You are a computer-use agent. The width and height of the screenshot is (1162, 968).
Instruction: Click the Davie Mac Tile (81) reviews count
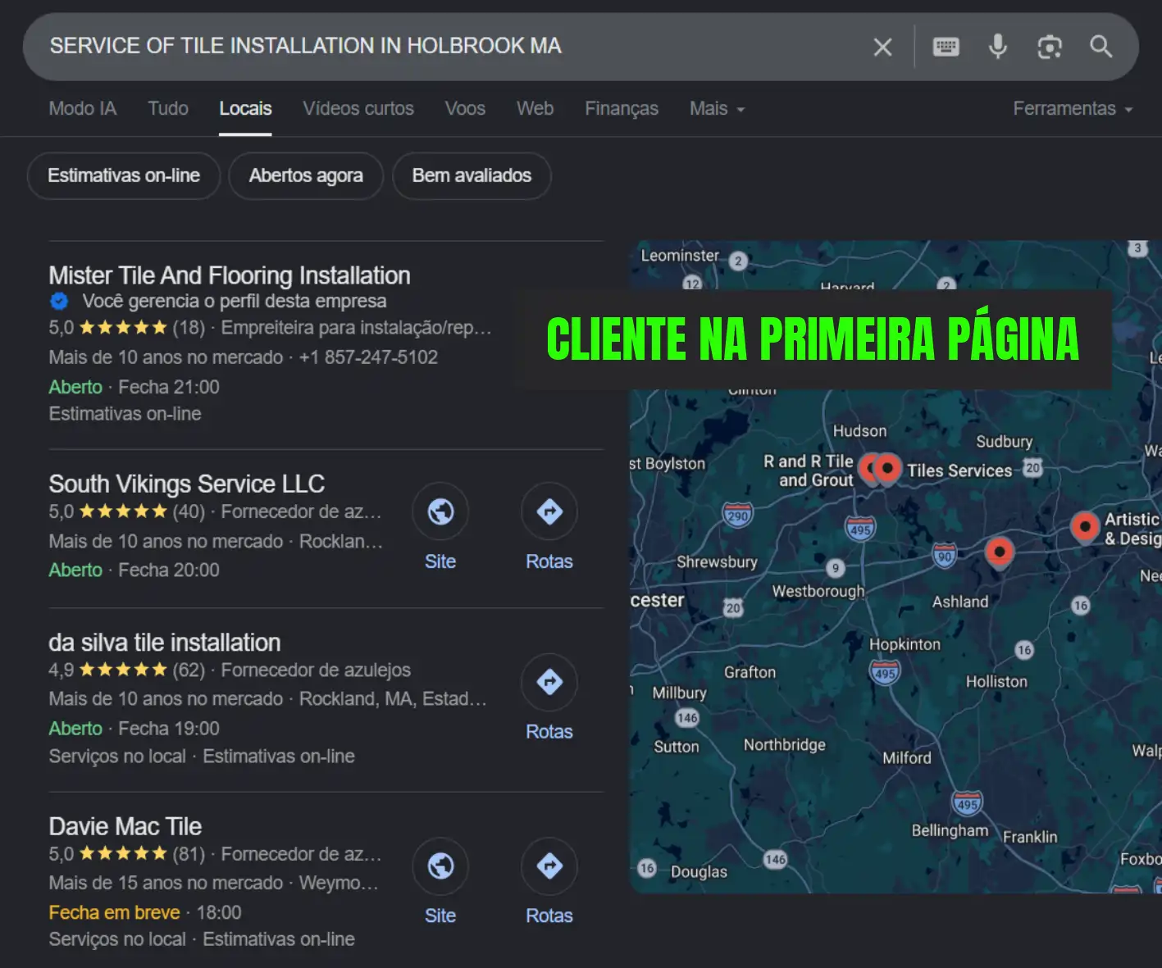(189, 854)
